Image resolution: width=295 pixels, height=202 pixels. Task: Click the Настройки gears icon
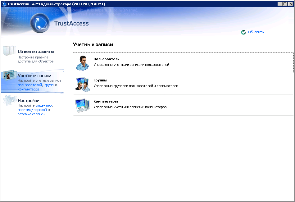tap(10, 100)
